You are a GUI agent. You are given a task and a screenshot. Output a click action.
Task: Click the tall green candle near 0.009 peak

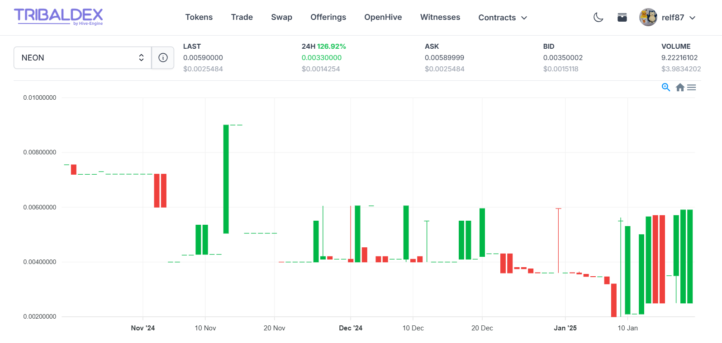coord(226,179)
